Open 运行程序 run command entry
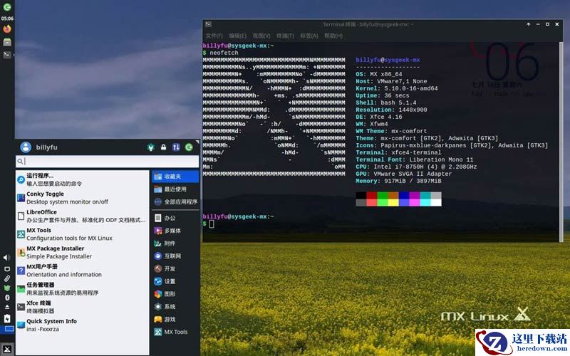The height and width of the screenshot is (356, 570). 83,179
